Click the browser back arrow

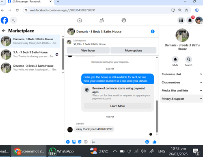click(2, 10)
